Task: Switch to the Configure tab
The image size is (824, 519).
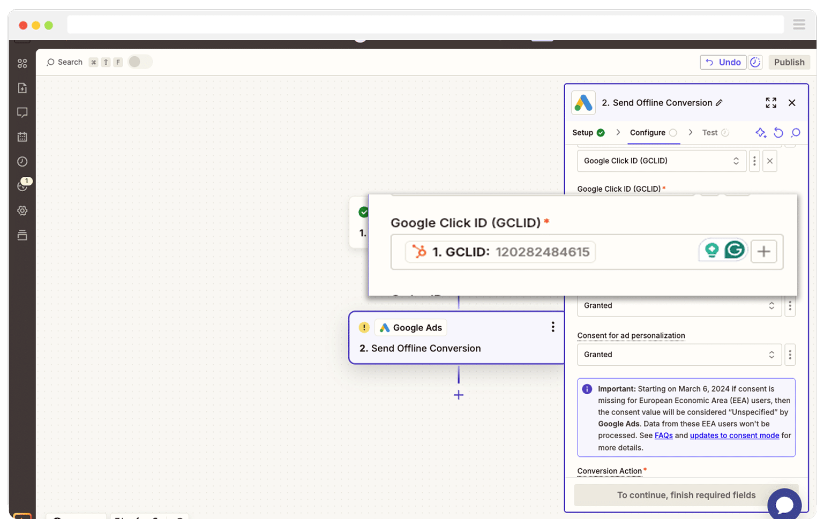Action: coord(653,133)
